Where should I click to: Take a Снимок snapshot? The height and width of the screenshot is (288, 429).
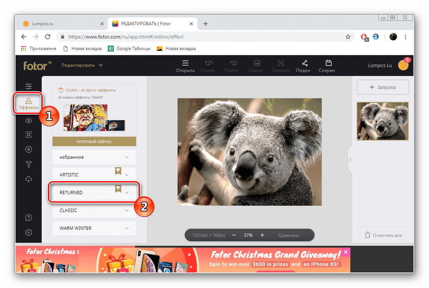(x=281, y=66)
